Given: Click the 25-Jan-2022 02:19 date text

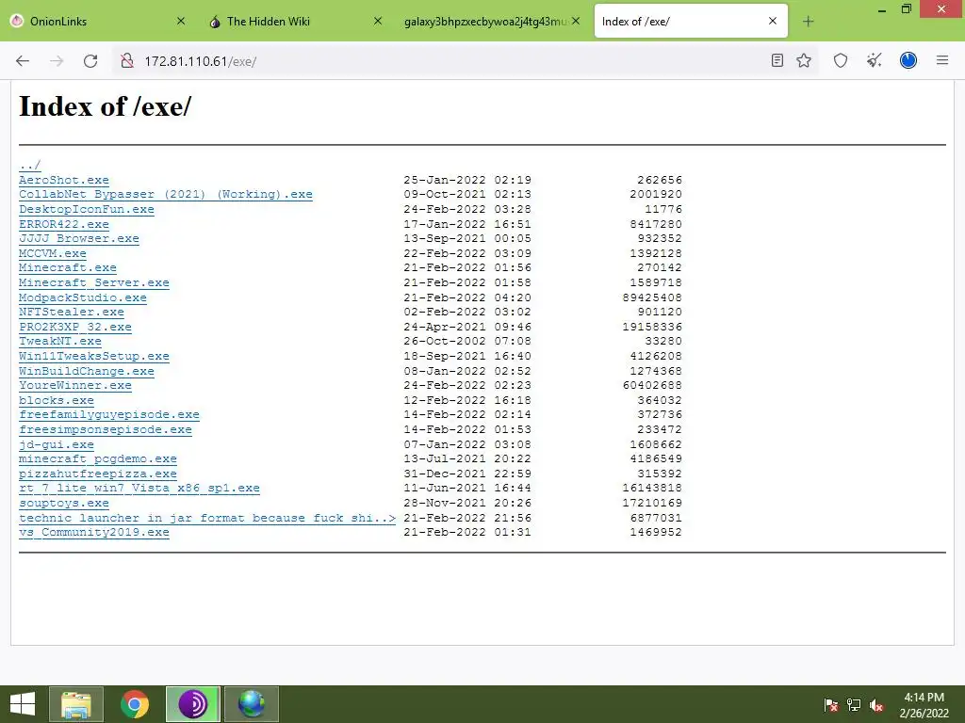Looking at the screenshot, I should point(467,180).
